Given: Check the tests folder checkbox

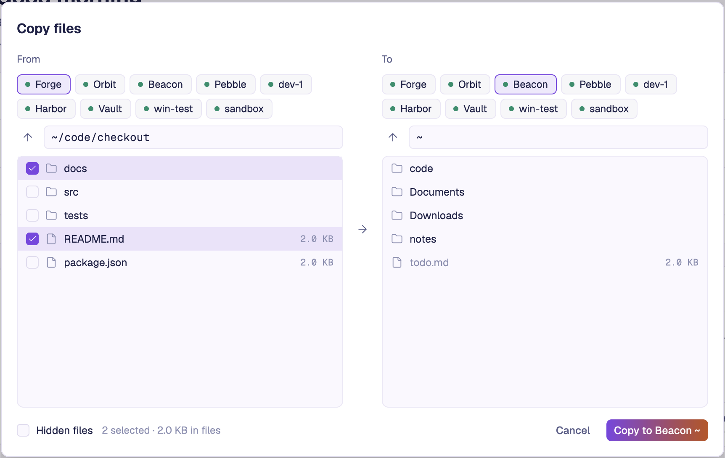Looking at the screenshot, I should 32,215.
